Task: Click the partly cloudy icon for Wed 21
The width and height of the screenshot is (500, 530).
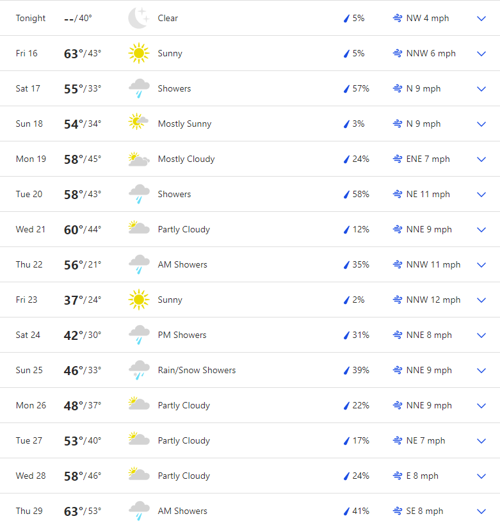Action: (138, 229)
